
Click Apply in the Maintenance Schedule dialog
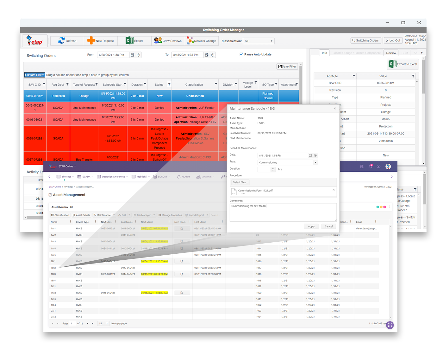(311, 227)
